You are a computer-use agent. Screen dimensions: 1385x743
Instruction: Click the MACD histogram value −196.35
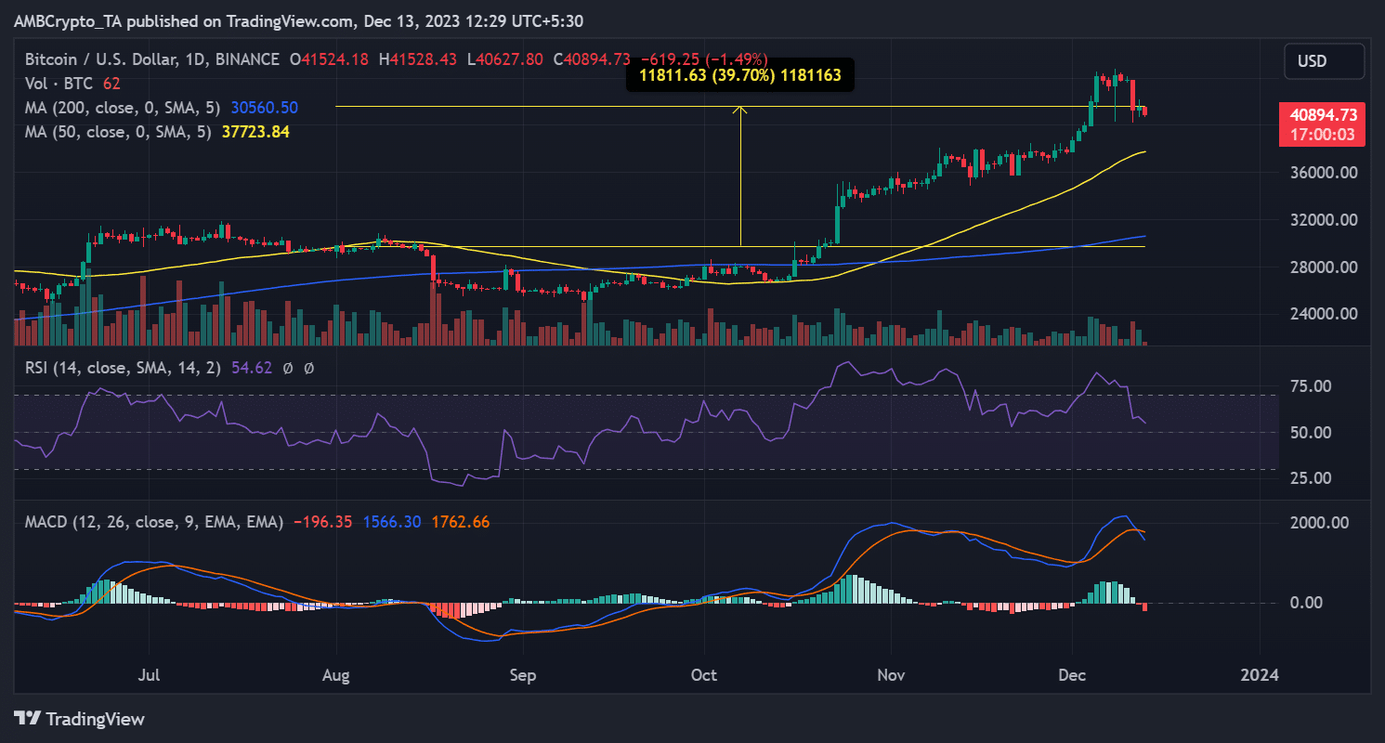[322, 522]
